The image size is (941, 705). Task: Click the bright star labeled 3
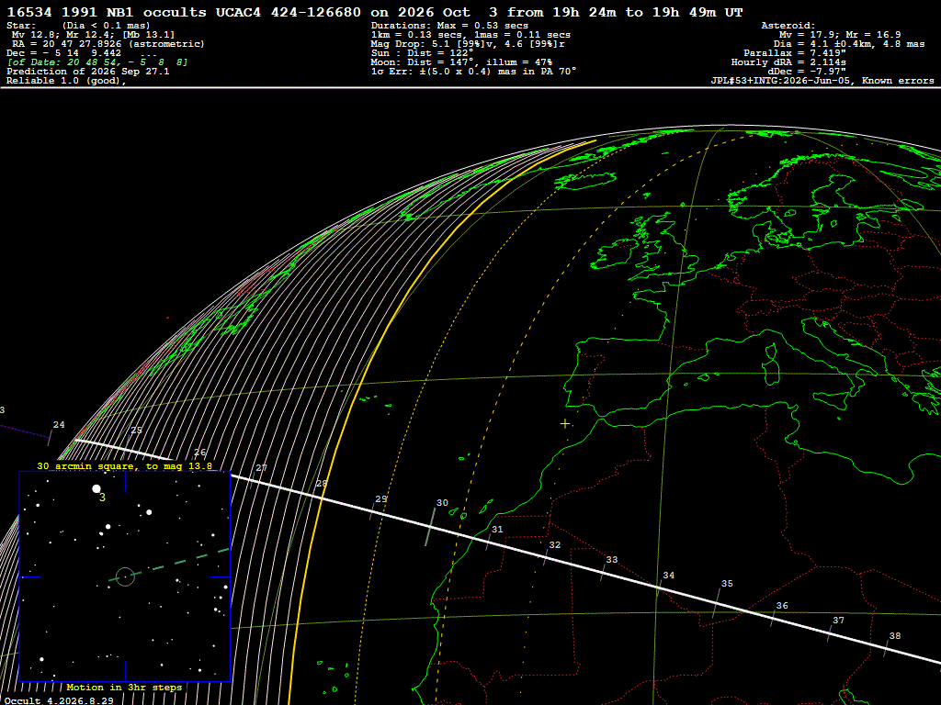96,489
